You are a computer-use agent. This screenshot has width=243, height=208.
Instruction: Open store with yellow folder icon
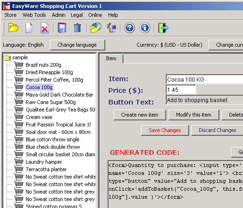[13, 28]
